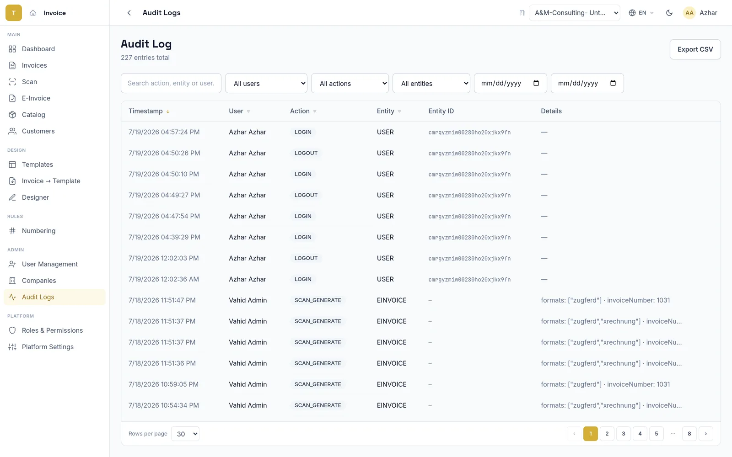Open the All actions filter dropdown
Screen dimensions: 732x457
pos(350,83)
